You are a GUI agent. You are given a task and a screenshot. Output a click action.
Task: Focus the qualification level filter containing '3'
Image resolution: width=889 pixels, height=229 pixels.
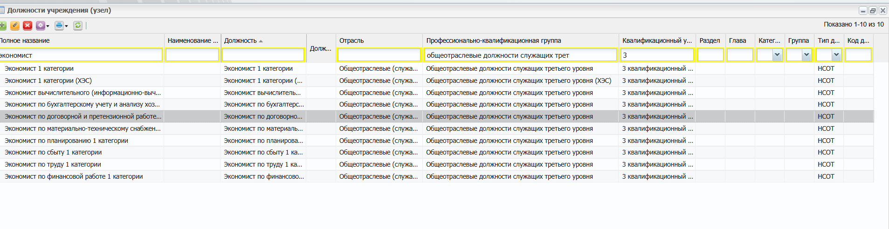657,55
